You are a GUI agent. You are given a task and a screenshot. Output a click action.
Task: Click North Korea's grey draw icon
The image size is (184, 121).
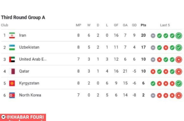(153, 95)
